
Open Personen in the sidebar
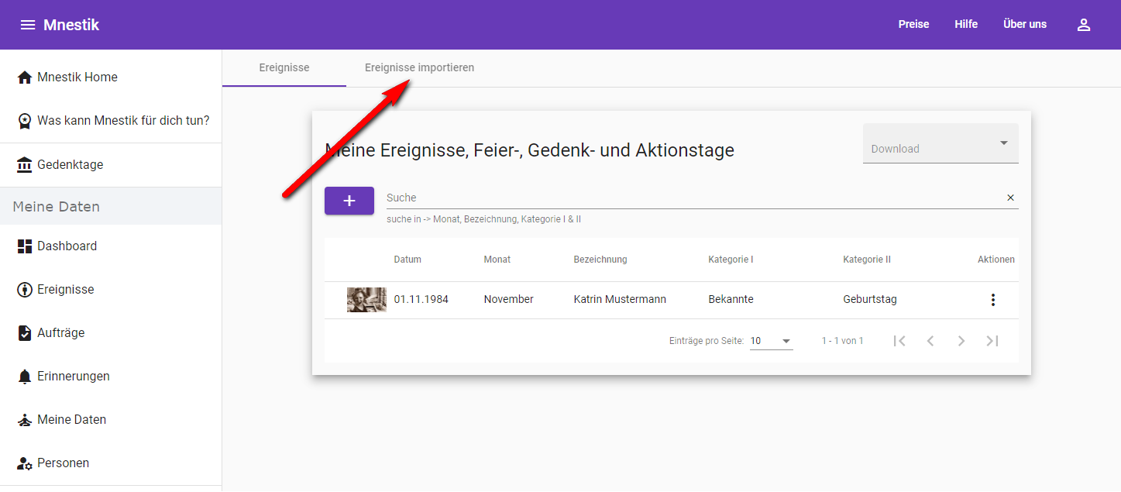pyautogui.click(x=63, y=463)
